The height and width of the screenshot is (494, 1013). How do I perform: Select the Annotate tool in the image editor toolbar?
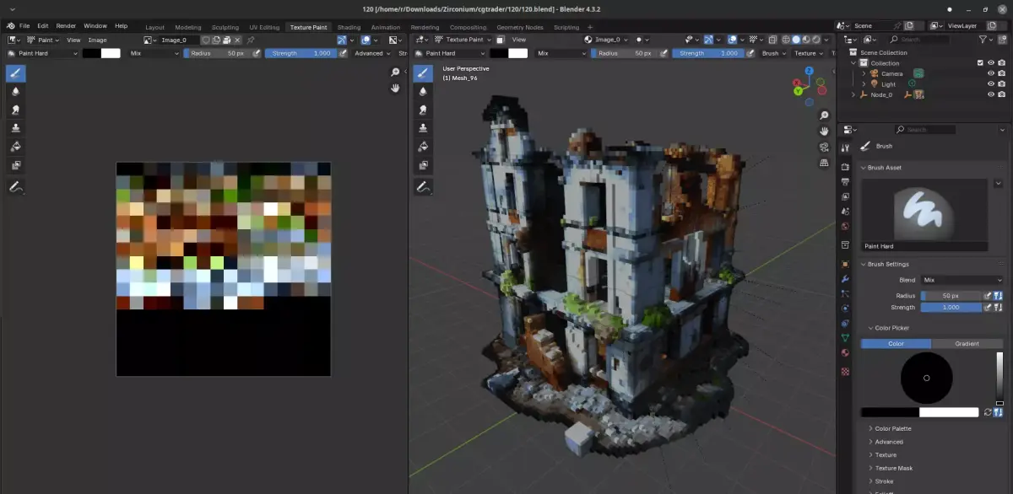tap(15, 187)
